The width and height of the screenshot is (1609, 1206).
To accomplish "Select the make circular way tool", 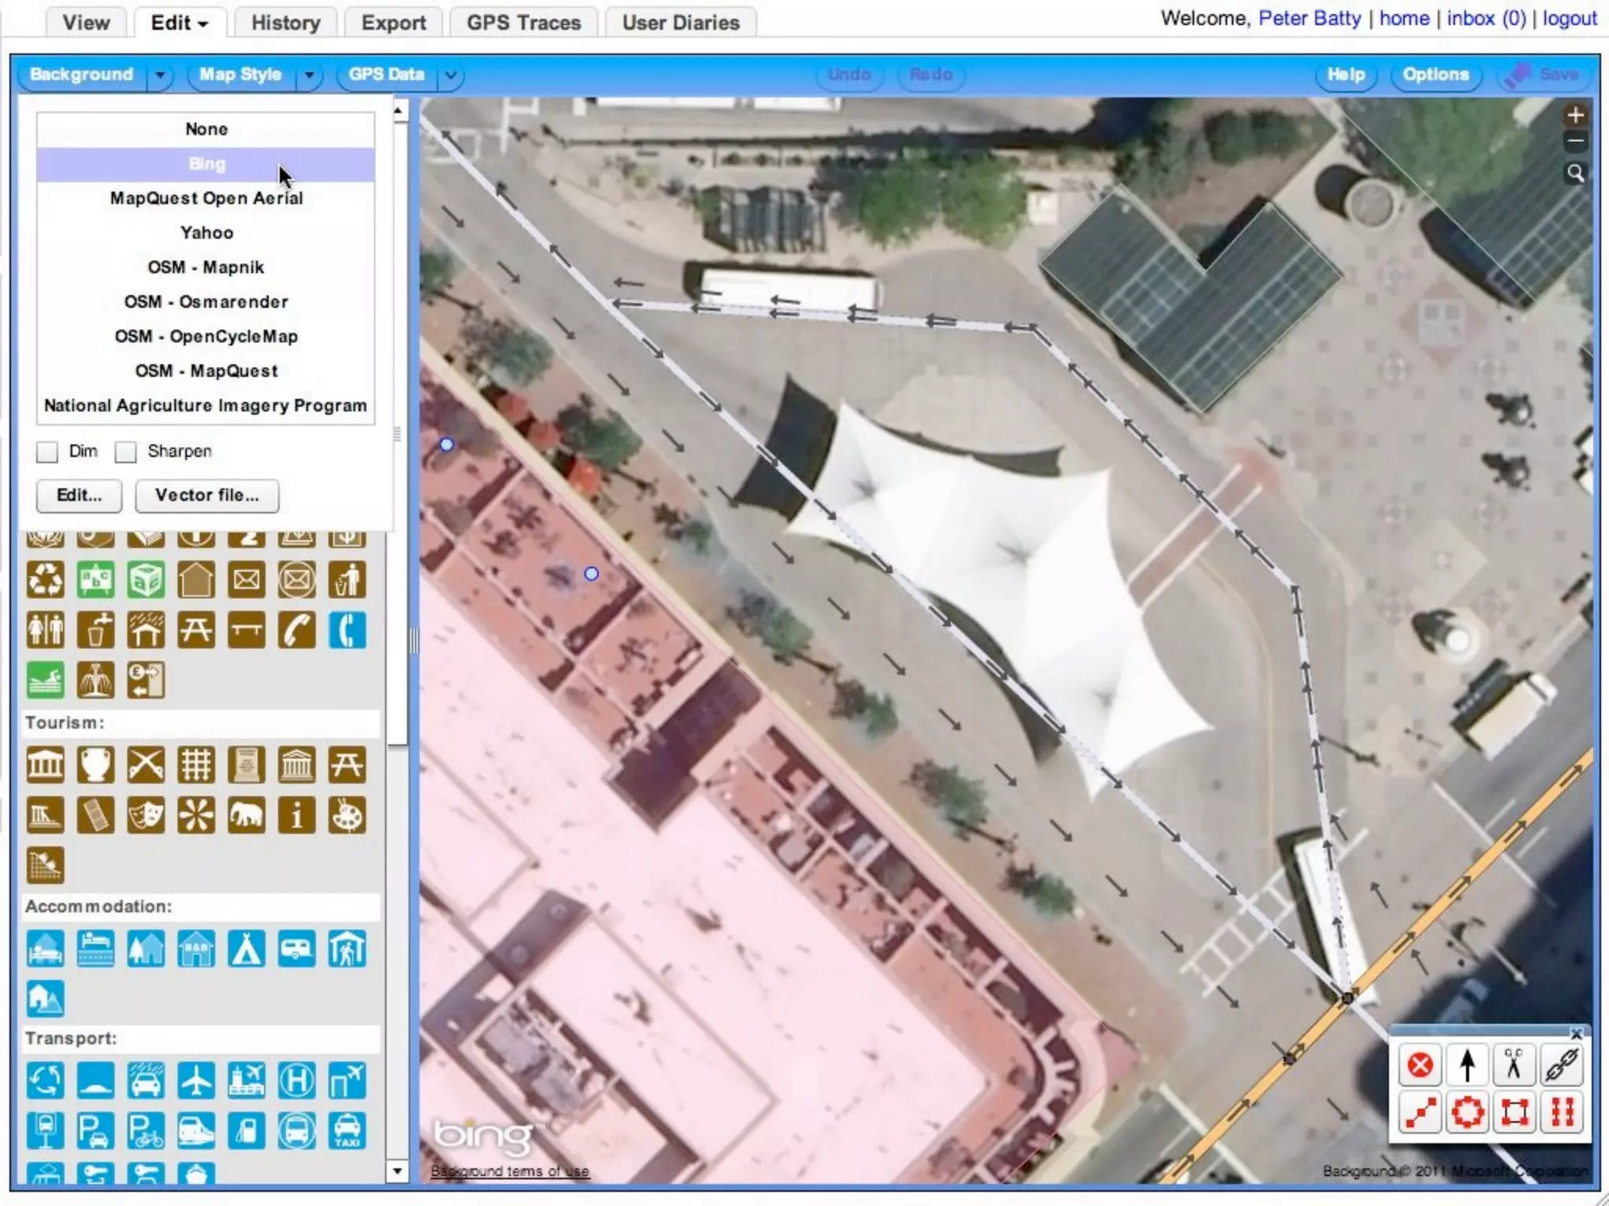I will coord(1467,1112).
